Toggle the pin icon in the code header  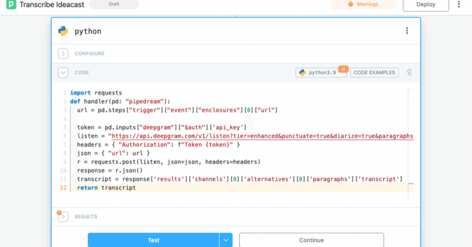coord(409,73)
